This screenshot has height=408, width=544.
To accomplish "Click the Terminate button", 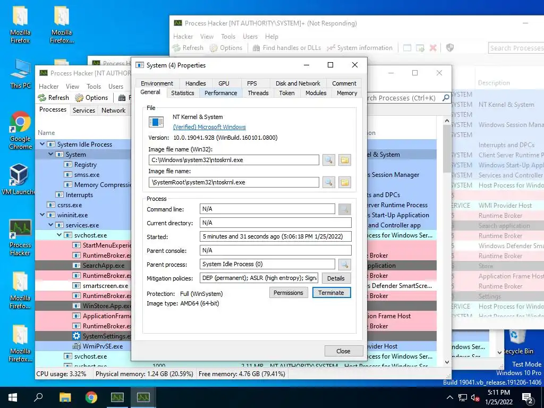I will 331,293.
